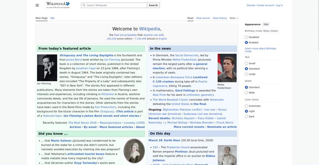This screenshot has height=165, width=319.
Task: Open Ian Fleming portrait thumbnail
Action: point(47,68)
